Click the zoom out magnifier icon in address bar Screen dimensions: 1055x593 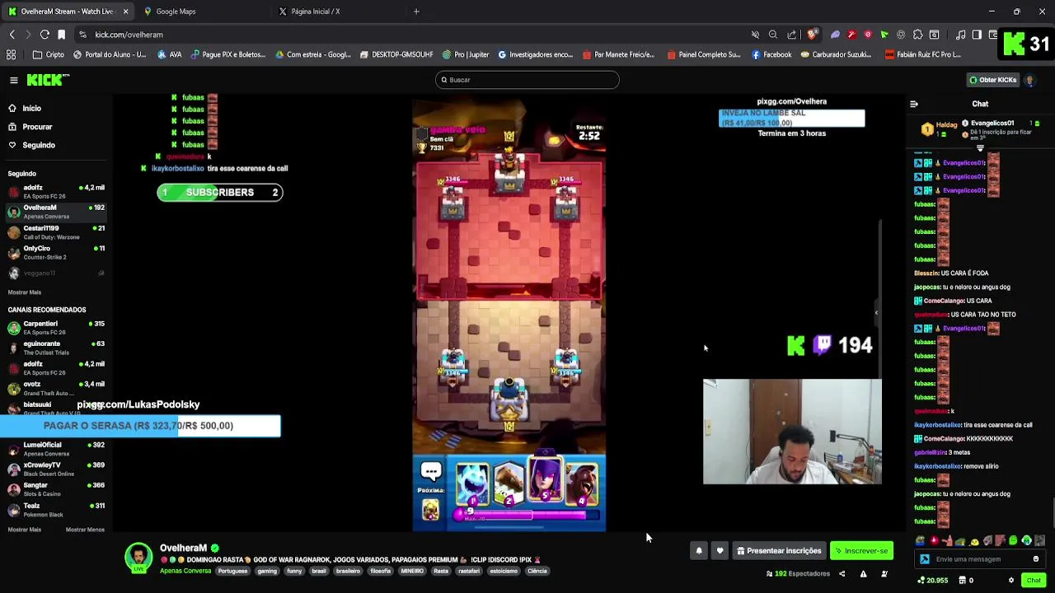point(773,35)
